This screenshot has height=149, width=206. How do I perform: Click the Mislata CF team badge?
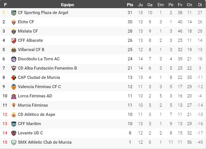pos(14,31)
